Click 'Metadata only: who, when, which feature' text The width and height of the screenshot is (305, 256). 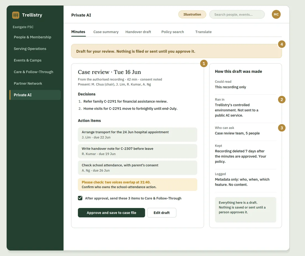[x=242, y=182]
